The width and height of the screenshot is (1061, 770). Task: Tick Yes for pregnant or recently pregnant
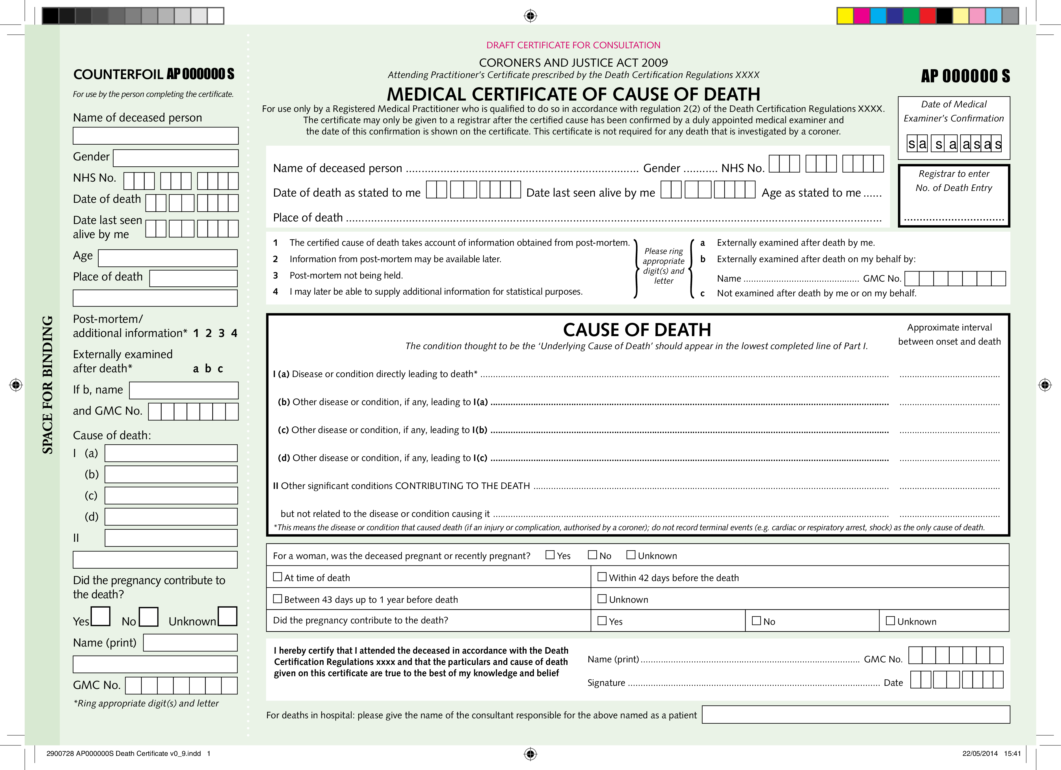pyautogui.click(x=550, y=555)
